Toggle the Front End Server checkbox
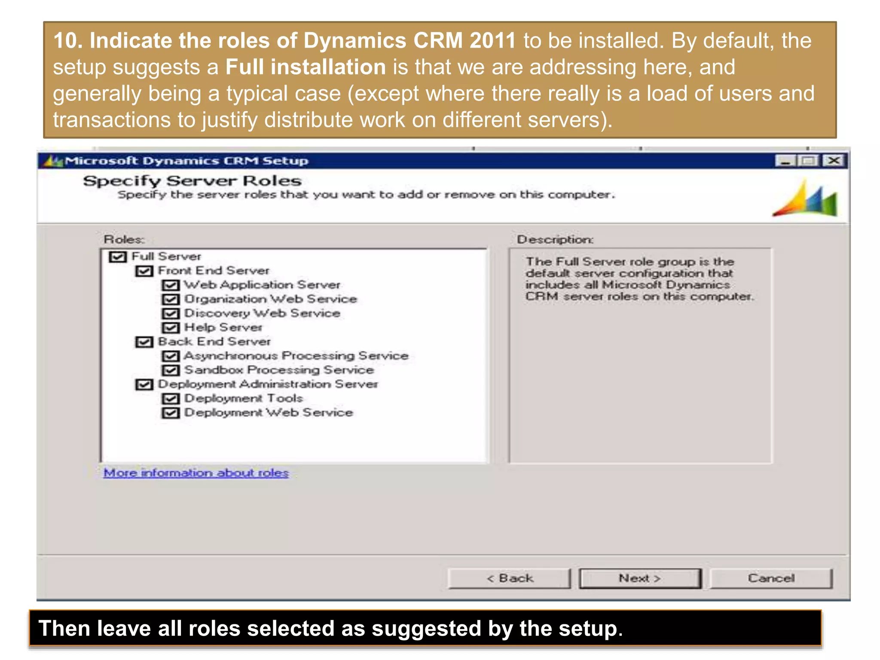880x660 pixels. [144, 271]
